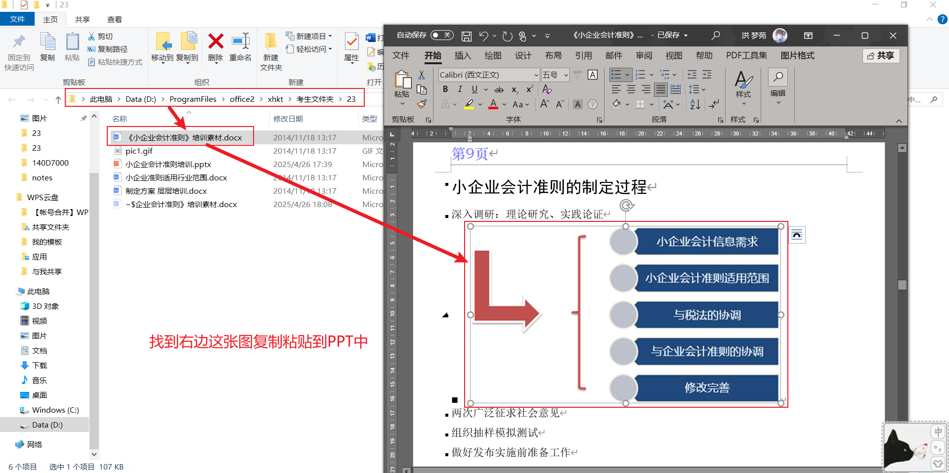Click the red font color A button
The height and width of the screenshot is (473, 949).
pos(493,104)
